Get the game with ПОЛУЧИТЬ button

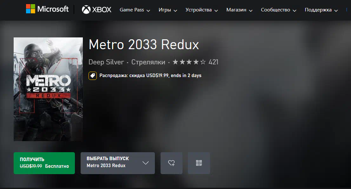44,163
